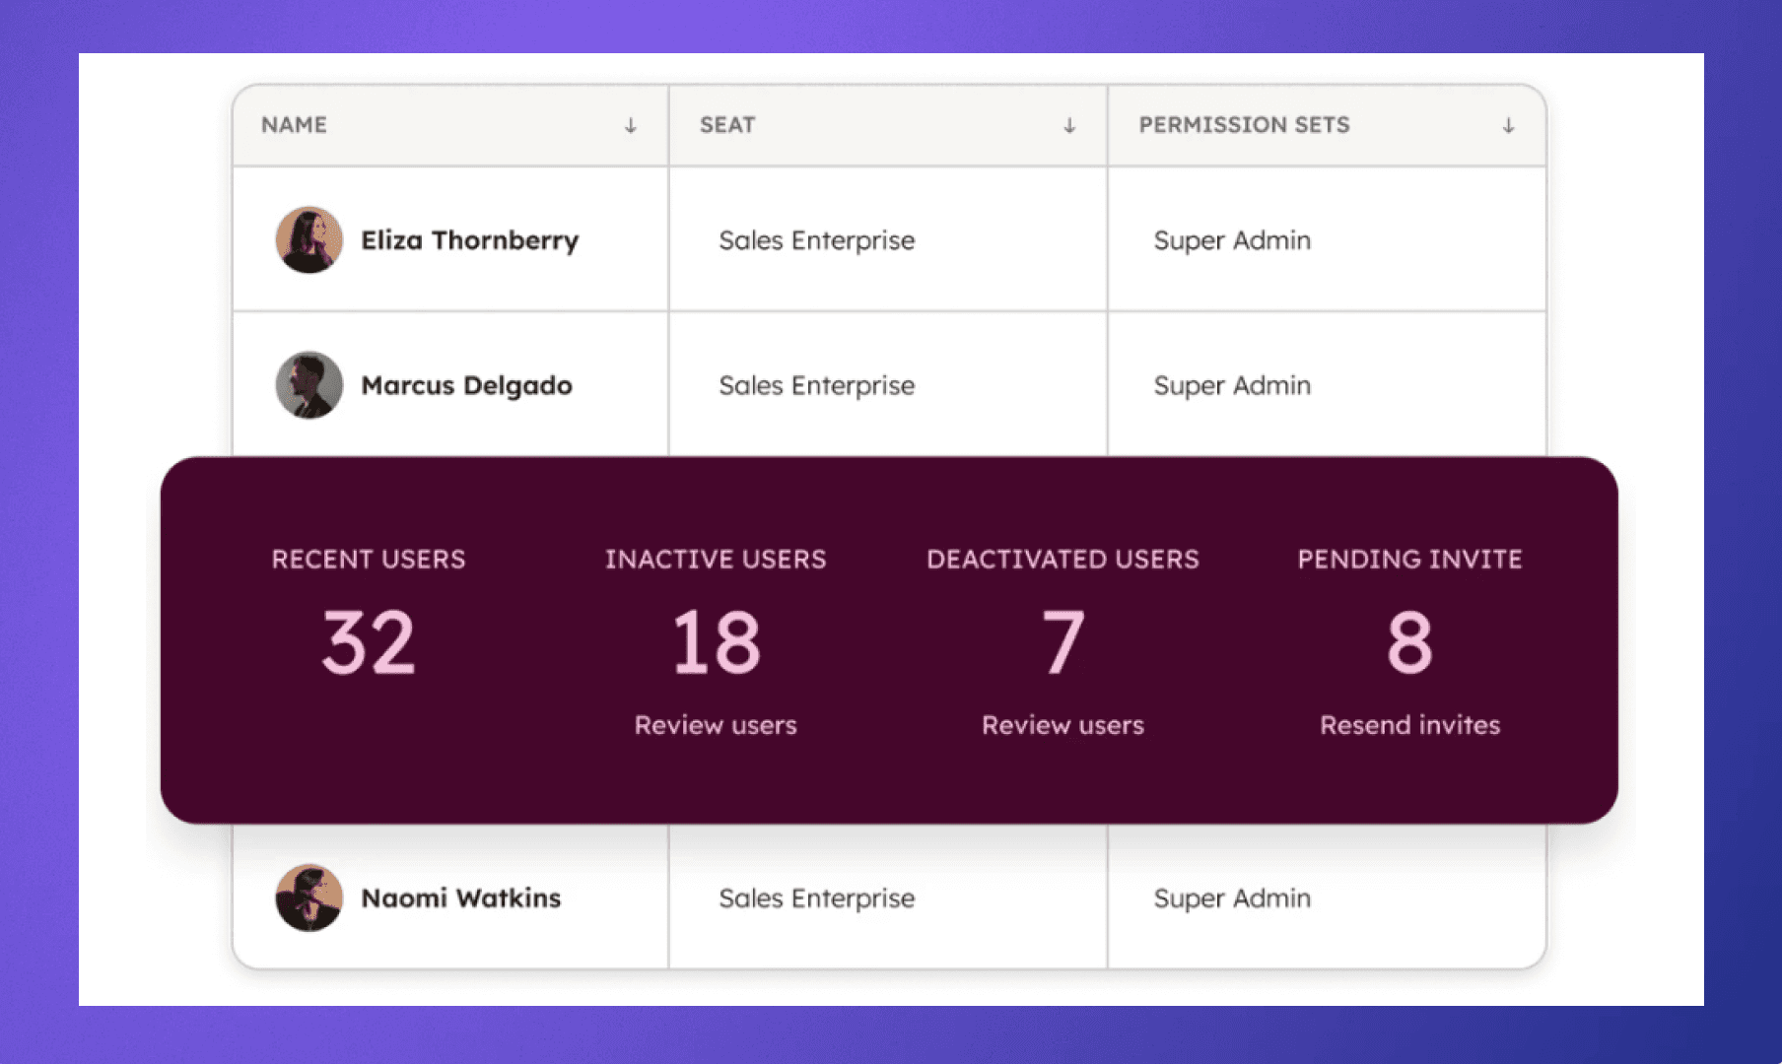Click Naomi Watkins's Sales Enterprise seat cell
Viewport: 1782px width, 1064px height.
point(815,898)
